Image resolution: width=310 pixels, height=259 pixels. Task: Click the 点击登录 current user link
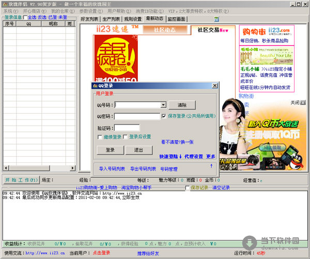tap(101, 253)
